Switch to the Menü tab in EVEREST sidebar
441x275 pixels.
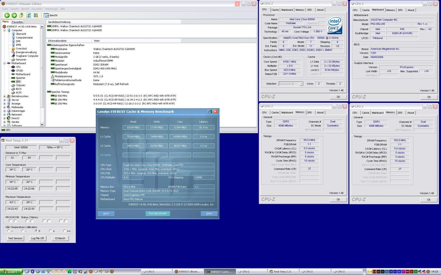pyautogui.click(x=6, y=22)
